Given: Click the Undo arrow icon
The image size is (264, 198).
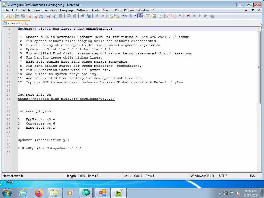Looking at the screenshot, I should tap(69, 16).
